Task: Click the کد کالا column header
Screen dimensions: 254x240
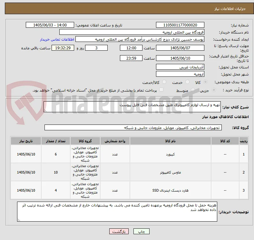Action: [x=225, y=141]
